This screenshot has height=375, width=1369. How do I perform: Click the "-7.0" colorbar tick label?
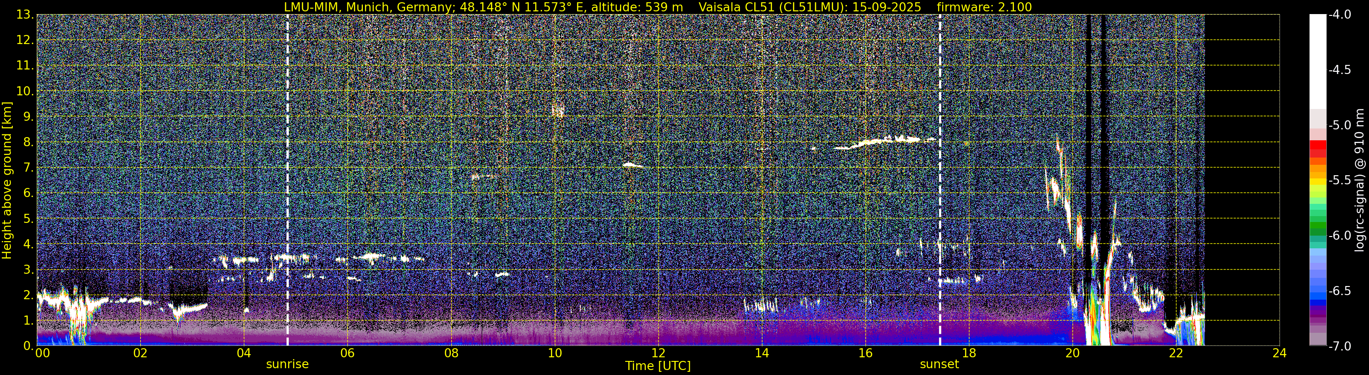pos(1340,346)
